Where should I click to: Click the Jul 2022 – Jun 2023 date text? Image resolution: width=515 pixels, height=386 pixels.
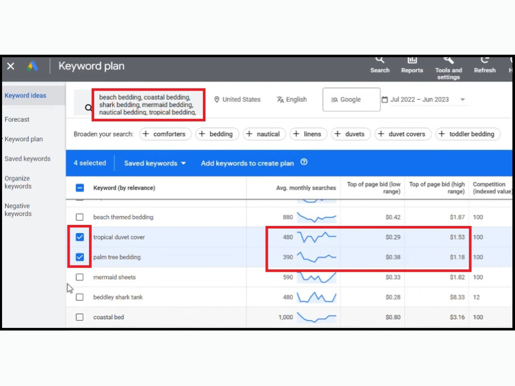(419, 99)
